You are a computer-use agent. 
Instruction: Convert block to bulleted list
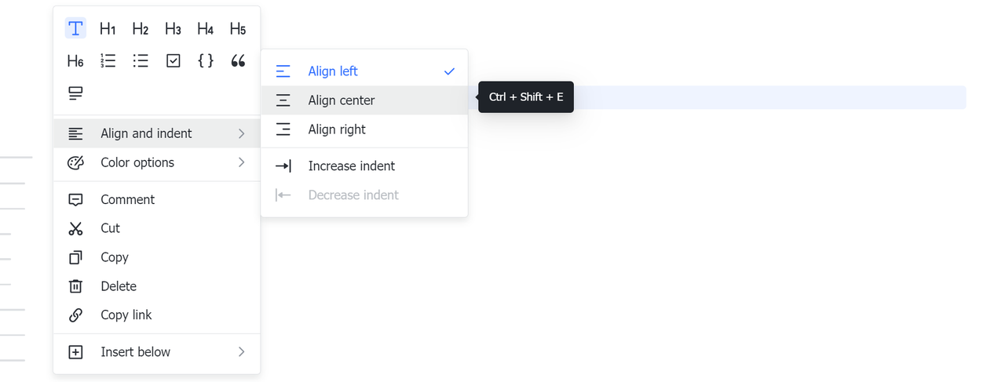point(141,61)
